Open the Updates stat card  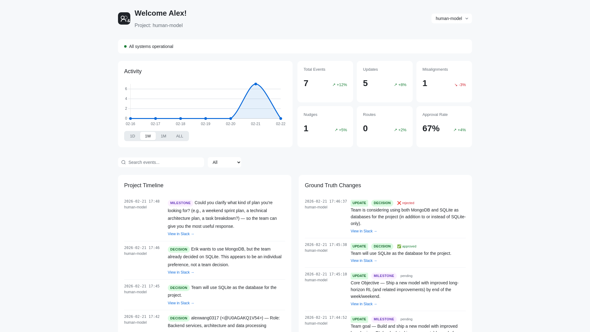point(384,81)
